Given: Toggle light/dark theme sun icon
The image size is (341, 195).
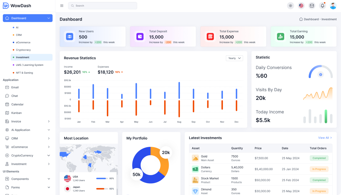Looking at the screenshot, I should pyautogui.click(x=290, y=6).
